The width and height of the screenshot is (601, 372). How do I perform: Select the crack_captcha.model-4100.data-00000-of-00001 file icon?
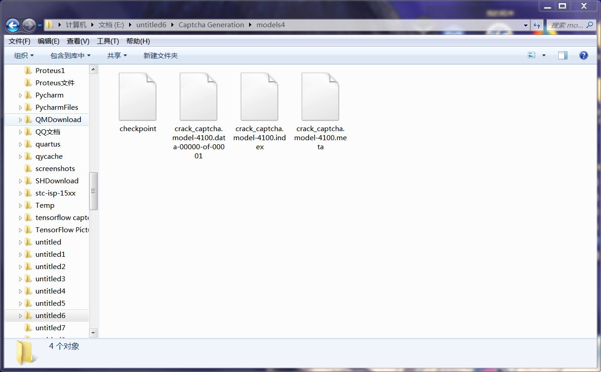[x=199, y=96]
